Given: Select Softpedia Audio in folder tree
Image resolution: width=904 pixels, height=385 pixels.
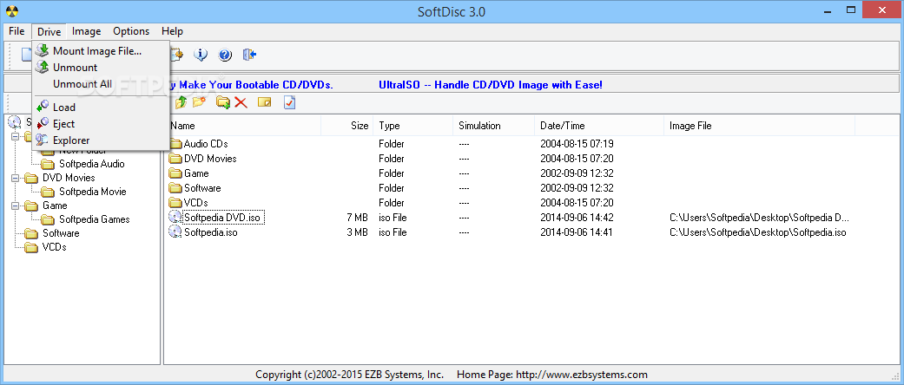Looking at the screenshot, I should coord(92,163).
